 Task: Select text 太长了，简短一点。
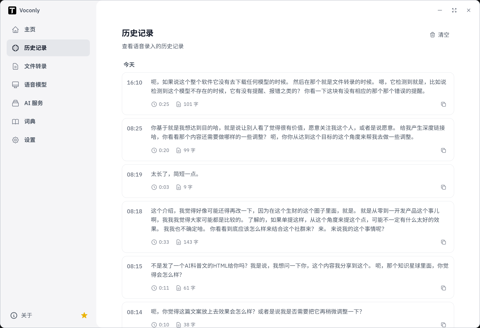(x=175, y=174)
